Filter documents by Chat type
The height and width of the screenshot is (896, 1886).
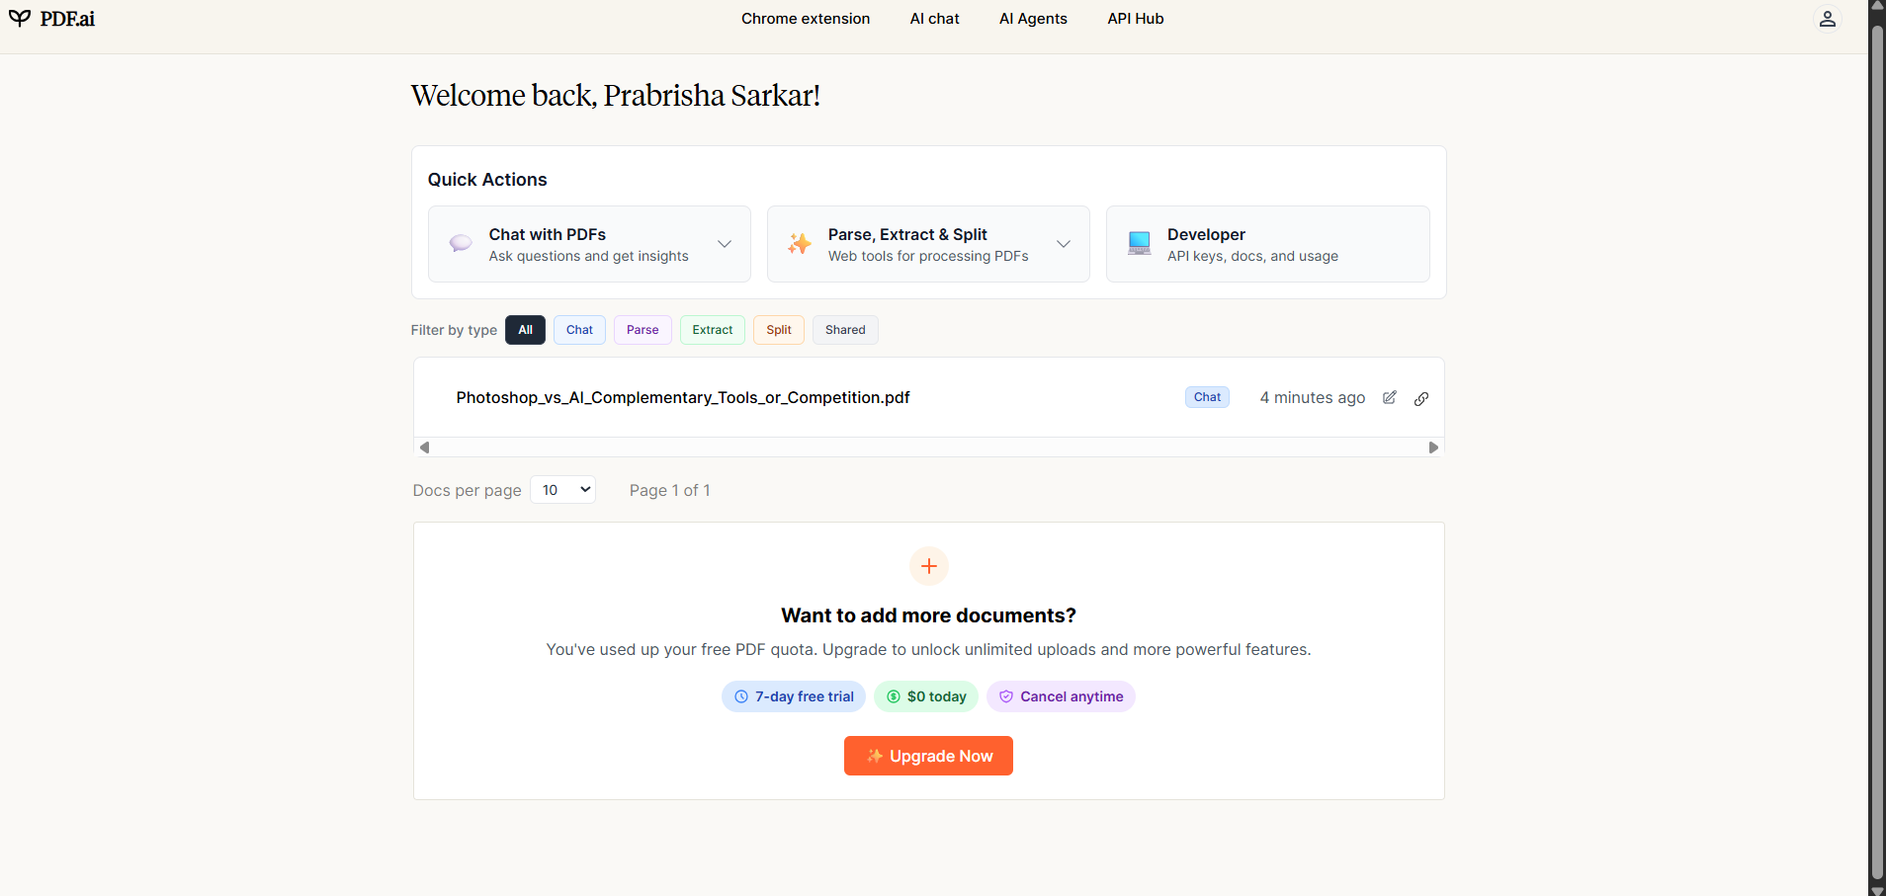pyautogui.click(x=579, y=330)
